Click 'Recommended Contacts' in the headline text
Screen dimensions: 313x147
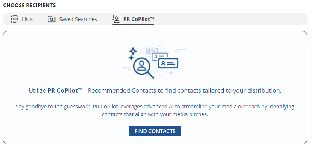coord(122,90)
